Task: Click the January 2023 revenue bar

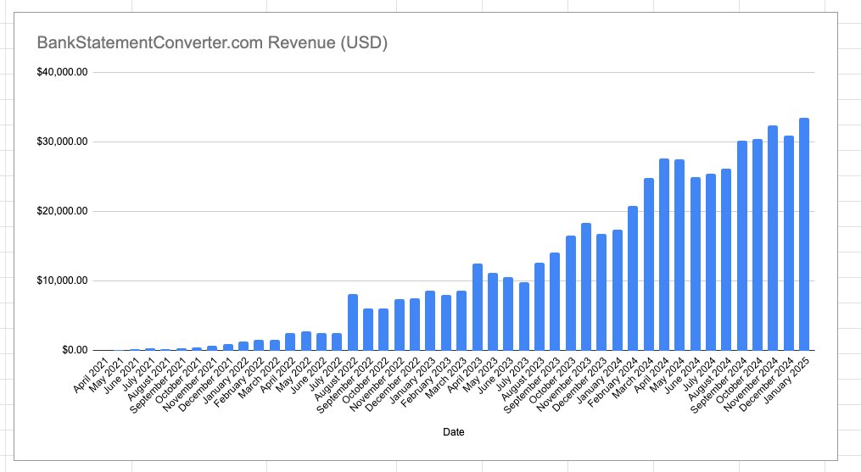Action: (x=430, y=320)
